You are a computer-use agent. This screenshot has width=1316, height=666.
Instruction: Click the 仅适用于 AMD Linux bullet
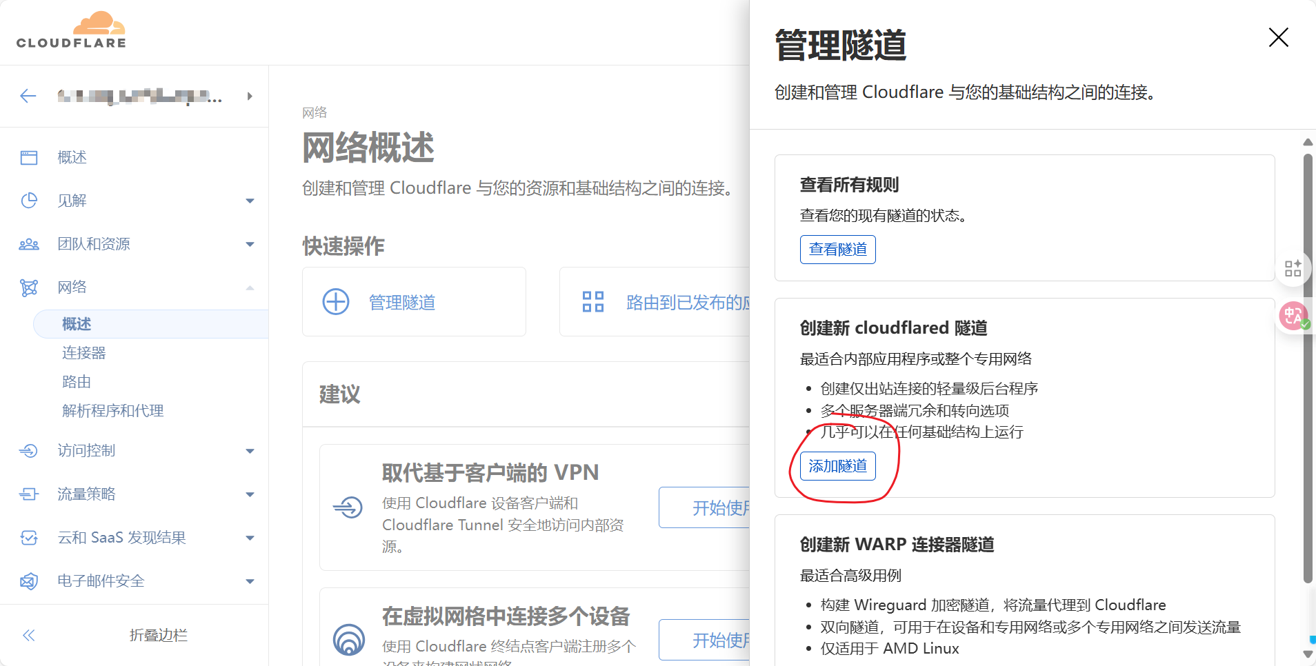[x=890, y=649]
